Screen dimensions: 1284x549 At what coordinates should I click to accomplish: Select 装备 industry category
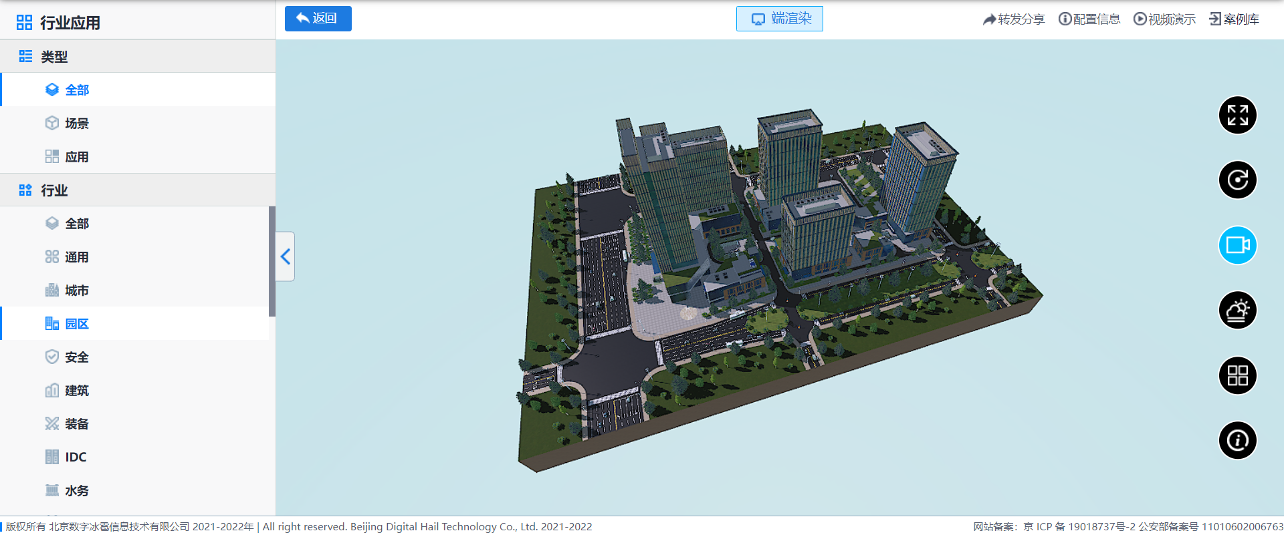pyautogui.click(x=134, y=423)
